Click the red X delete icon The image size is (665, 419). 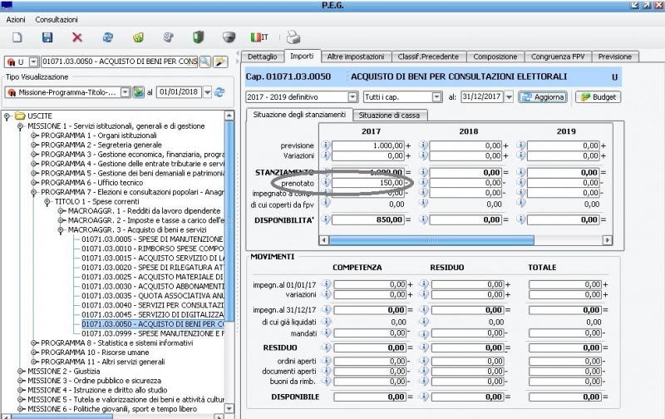77,37
